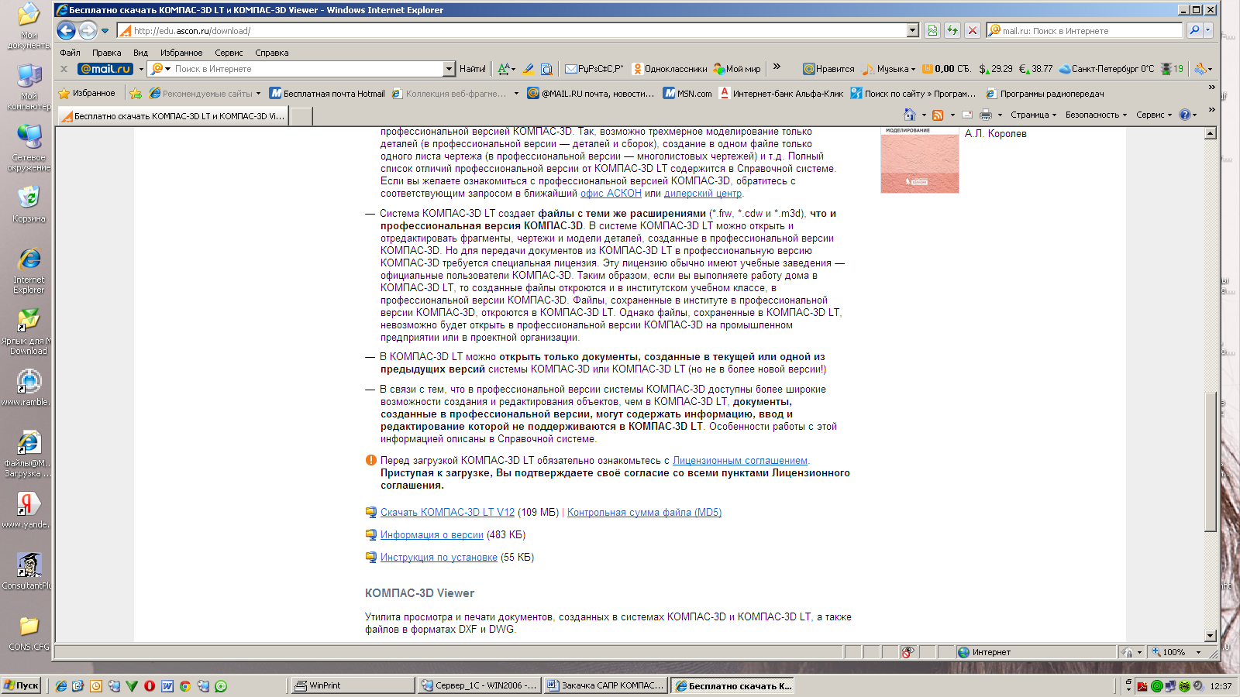Open the Мой мир toolbar button
Screen dimensions: 1240x697
pos(737,69)
